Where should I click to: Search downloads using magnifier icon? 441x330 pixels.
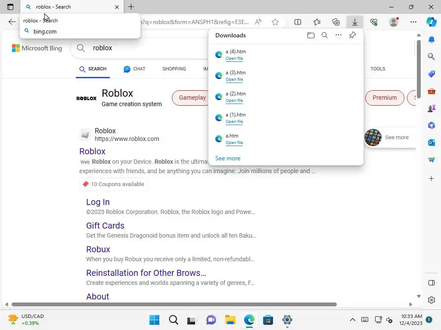coord(325,35)
